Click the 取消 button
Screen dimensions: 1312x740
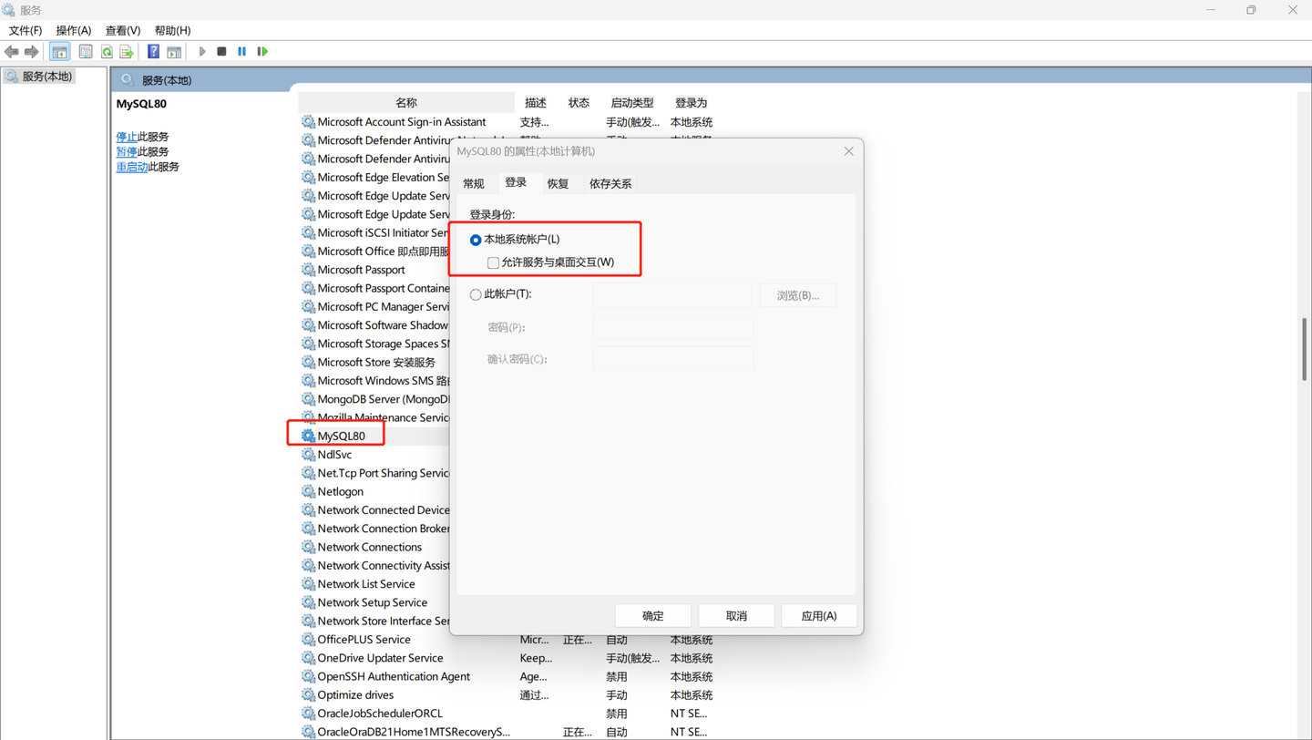click(736, 616)
